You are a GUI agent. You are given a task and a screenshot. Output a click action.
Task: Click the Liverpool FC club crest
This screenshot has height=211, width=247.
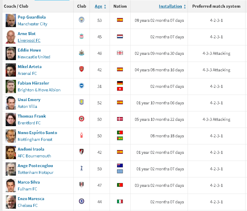click(82, 36)
